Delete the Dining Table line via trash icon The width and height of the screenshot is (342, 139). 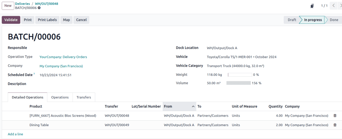[x=335, y=125]
